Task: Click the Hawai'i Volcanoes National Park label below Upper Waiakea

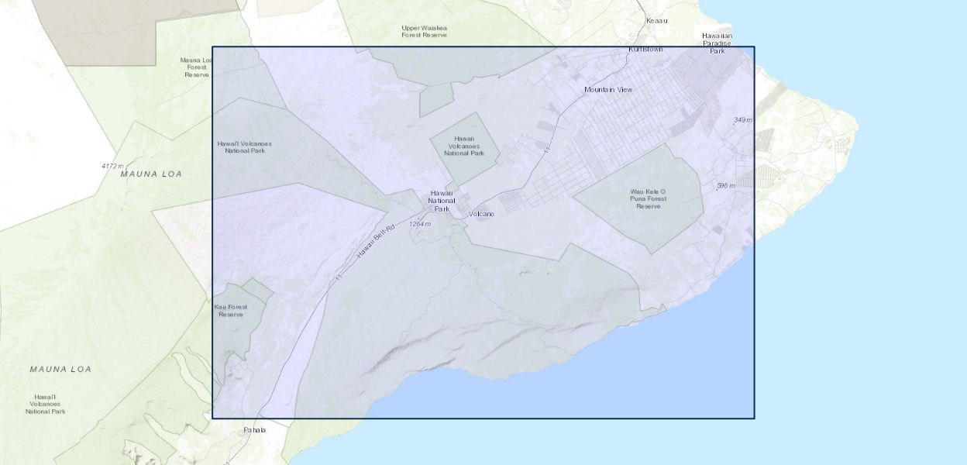Action: (464, 146)
